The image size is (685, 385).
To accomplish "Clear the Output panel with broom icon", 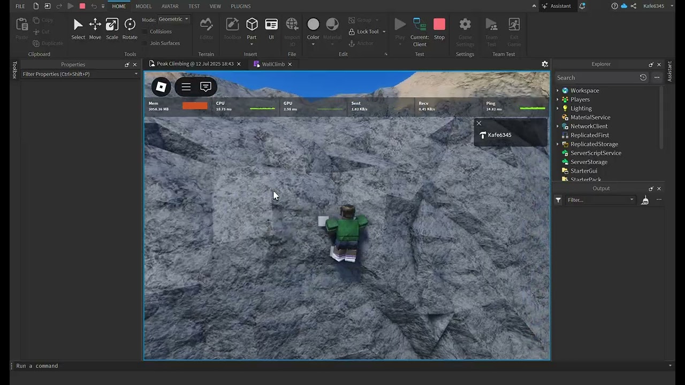I will click(645, 200).
